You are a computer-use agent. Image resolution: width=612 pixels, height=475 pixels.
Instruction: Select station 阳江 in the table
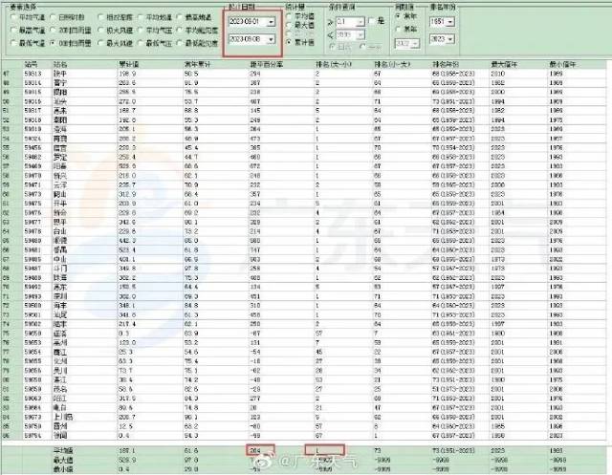pyautogui.click(x=60, y=399)
